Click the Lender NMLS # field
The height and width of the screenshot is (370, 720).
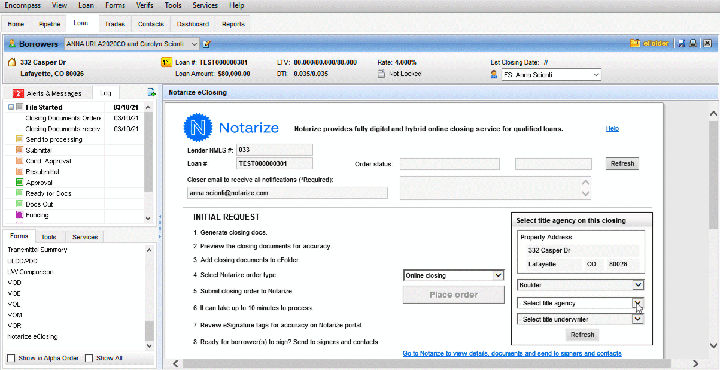pyautogui.click(x=275, y=150)
